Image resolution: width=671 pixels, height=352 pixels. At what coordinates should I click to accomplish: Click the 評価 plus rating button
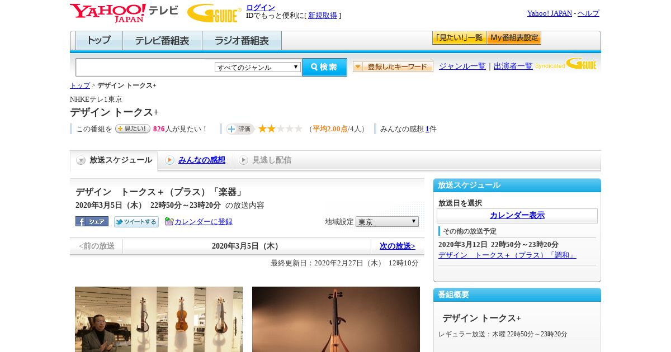[x=240, y=129]
